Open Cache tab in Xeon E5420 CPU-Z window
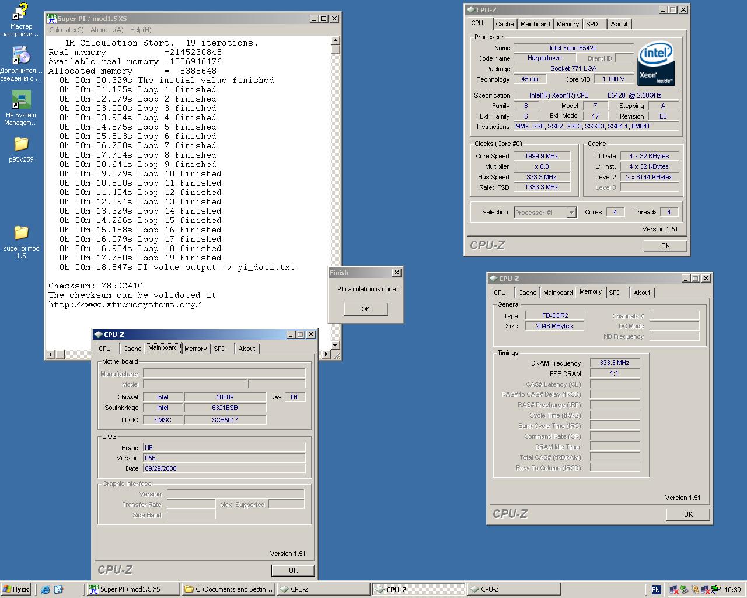The height and width of the screenshot is (598, 747). tap(505, 24)
